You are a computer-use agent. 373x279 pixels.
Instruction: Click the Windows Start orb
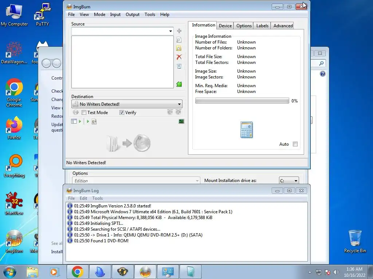[x=10, y=272]
